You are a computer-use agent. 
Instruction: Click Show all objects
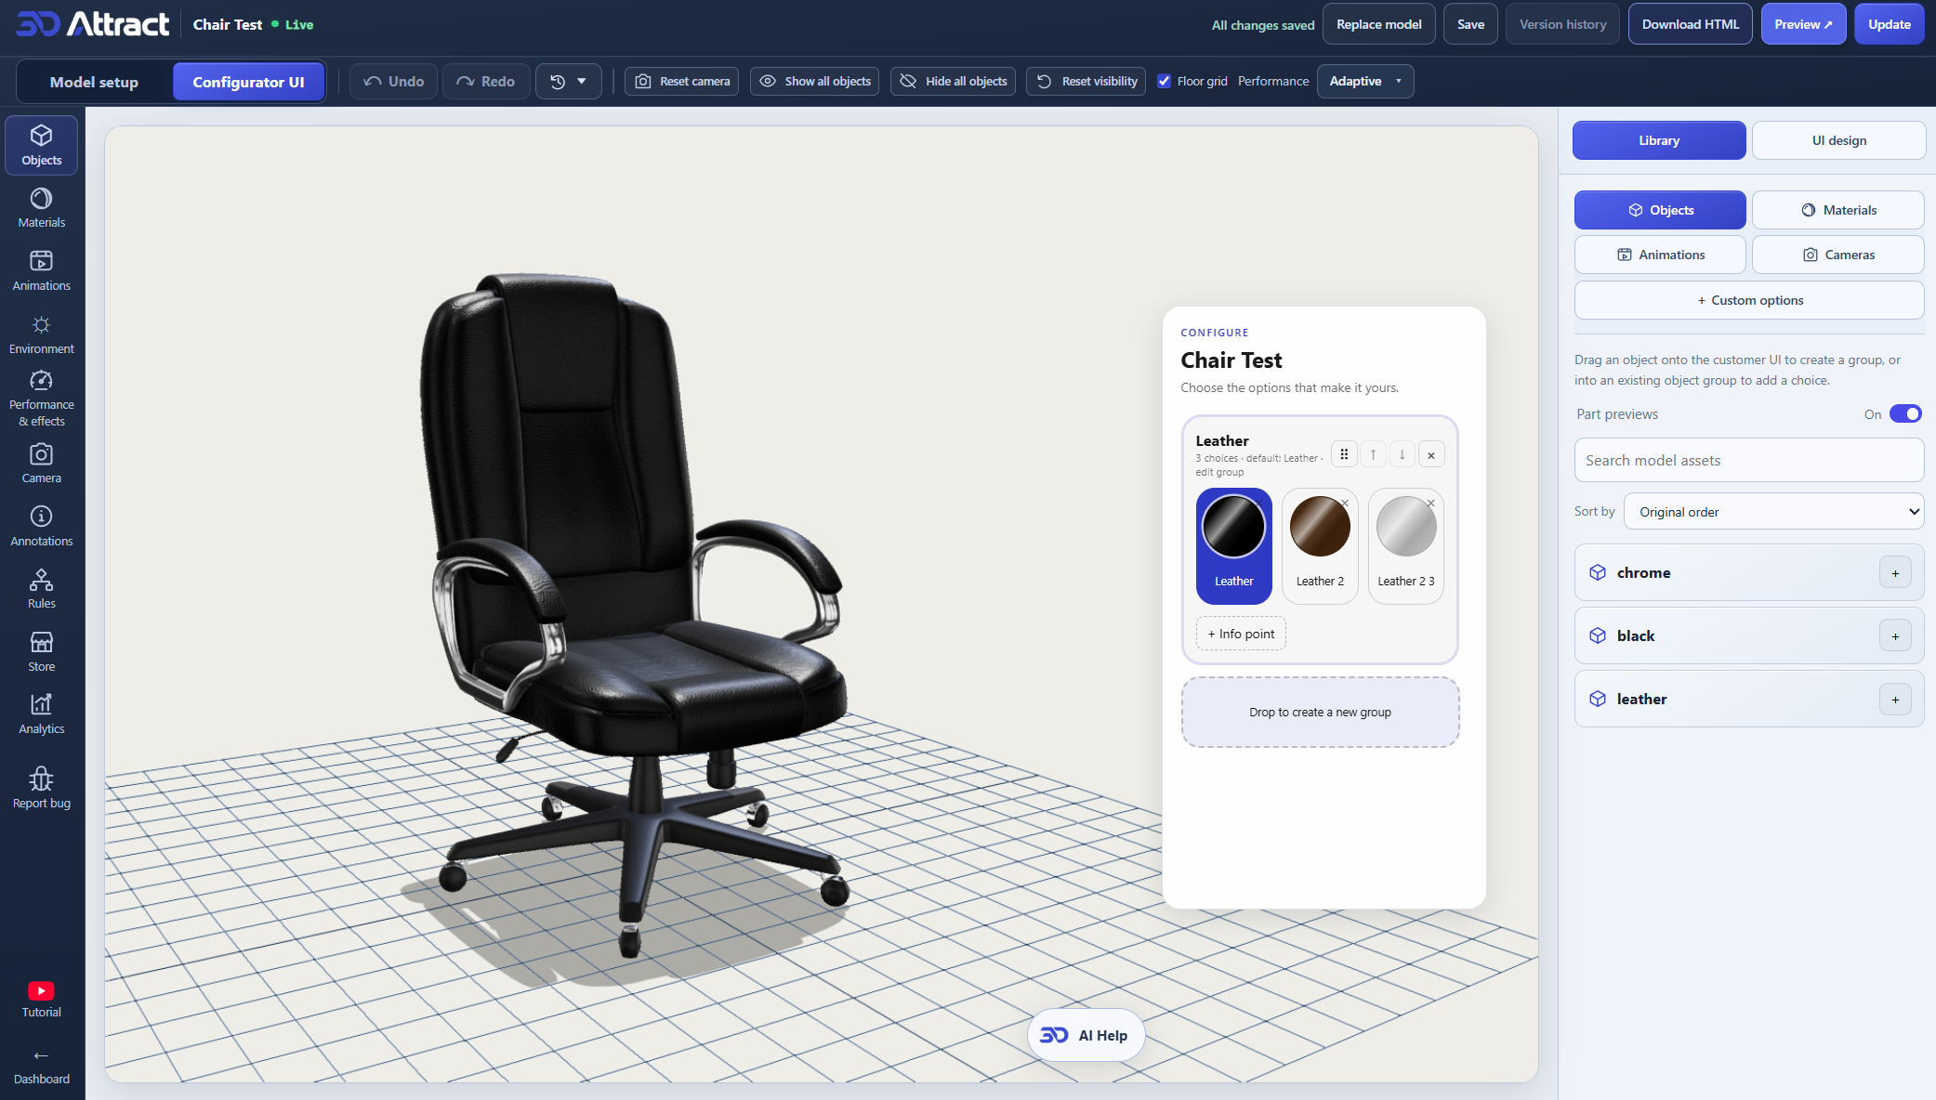pyautogui.click(x=814, y=81)
